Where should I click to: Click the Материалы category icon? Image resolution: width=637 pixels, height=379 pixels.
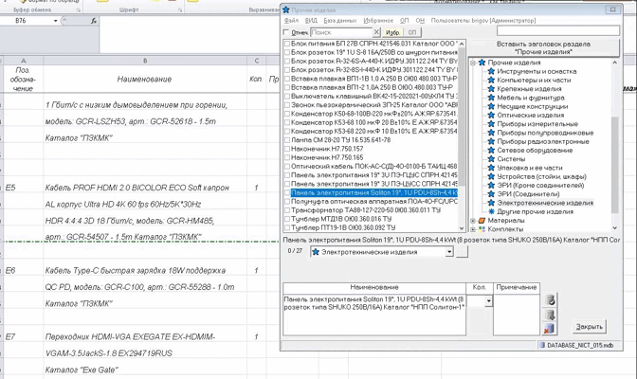tap(482, 221)
